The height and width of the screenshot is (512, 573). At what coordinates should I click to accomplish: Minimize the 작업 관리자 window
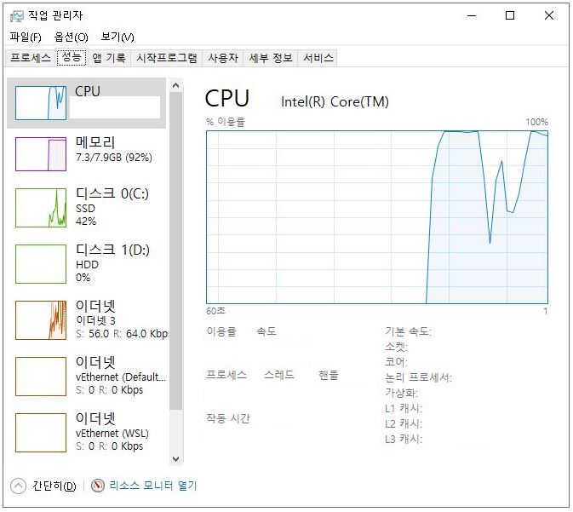[x=472, y=15]
